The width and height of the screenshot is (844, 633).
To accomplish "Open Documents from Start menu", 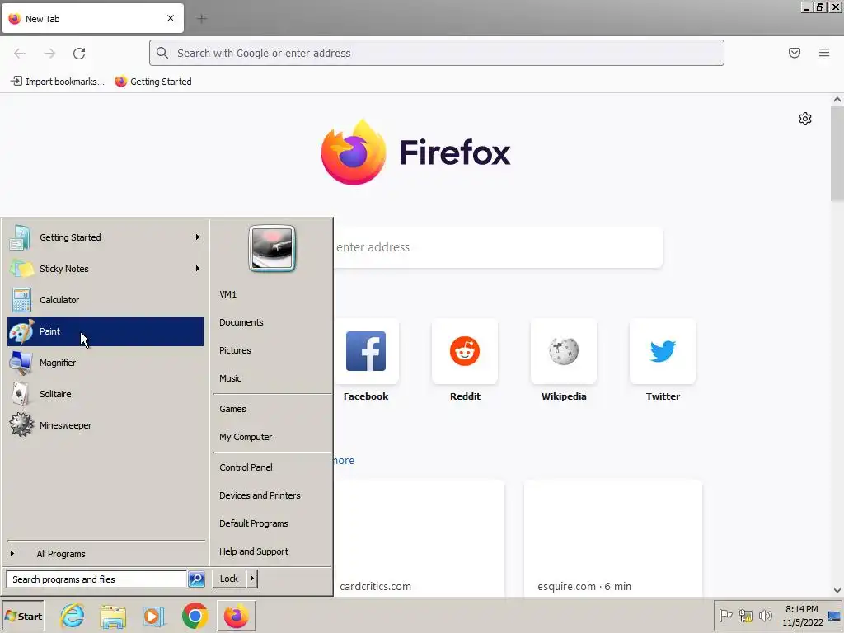I will point(270,322).
